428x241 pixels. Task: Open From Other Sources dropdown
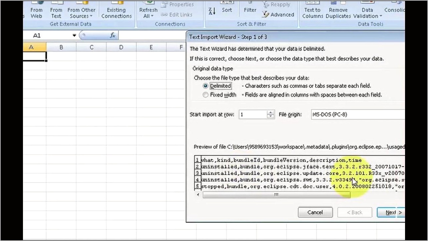(x=82, y=10)
